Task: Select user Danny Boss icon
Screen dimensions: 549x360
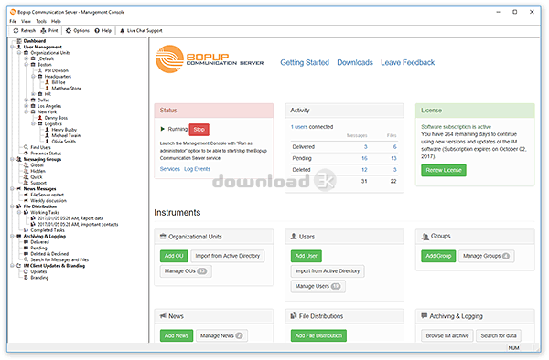Action: point(40,118)
